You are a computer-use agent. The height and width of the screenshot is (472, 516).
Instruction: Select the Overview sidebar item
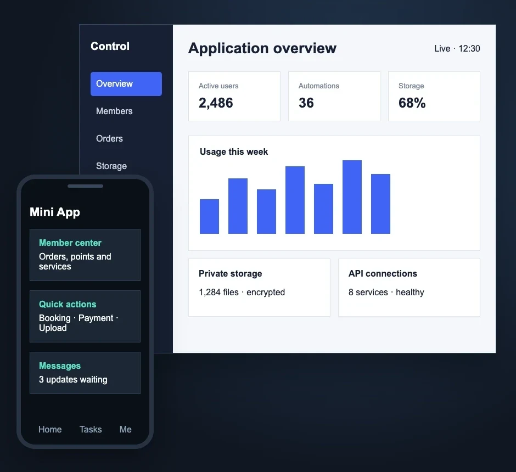click(x=126, y=84)
